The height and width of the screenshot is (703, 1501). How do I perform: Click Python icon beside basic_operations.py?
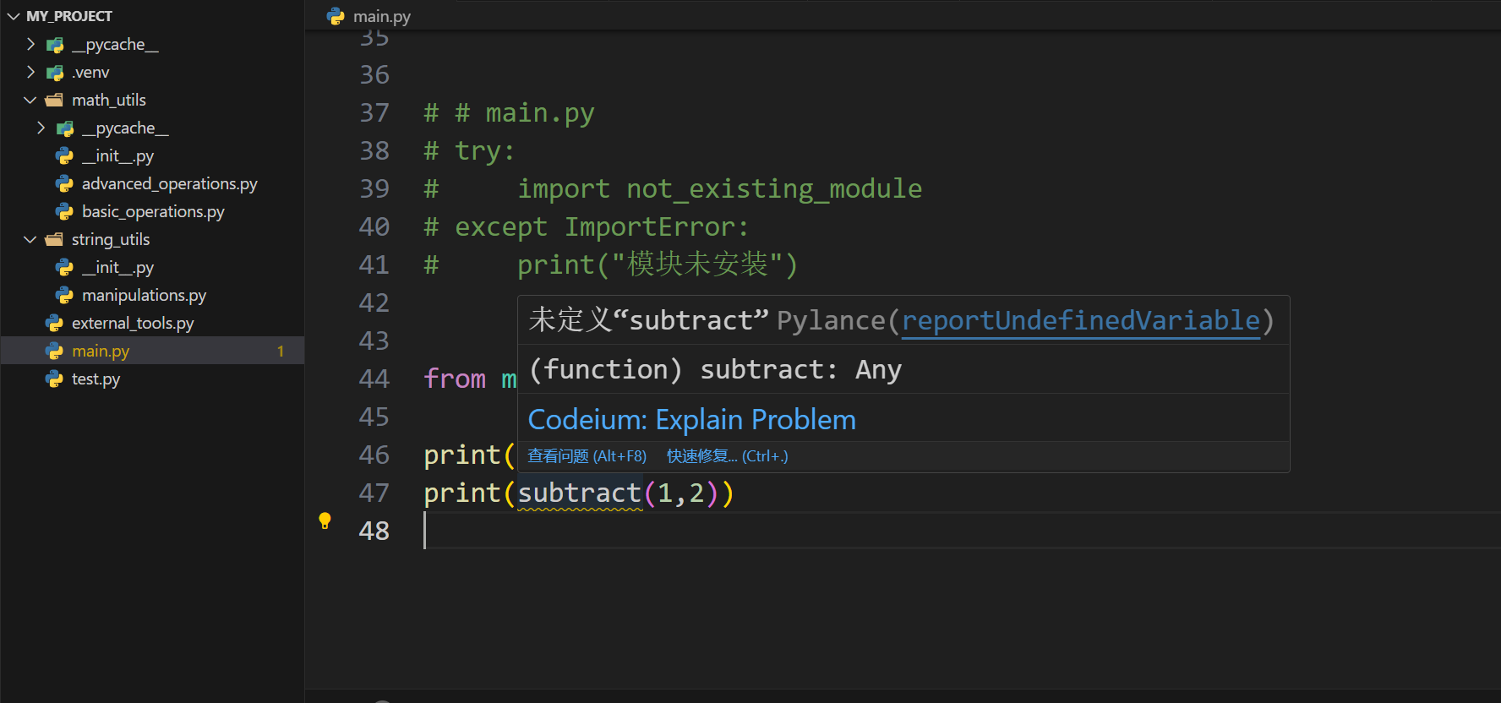pos(64,211)
